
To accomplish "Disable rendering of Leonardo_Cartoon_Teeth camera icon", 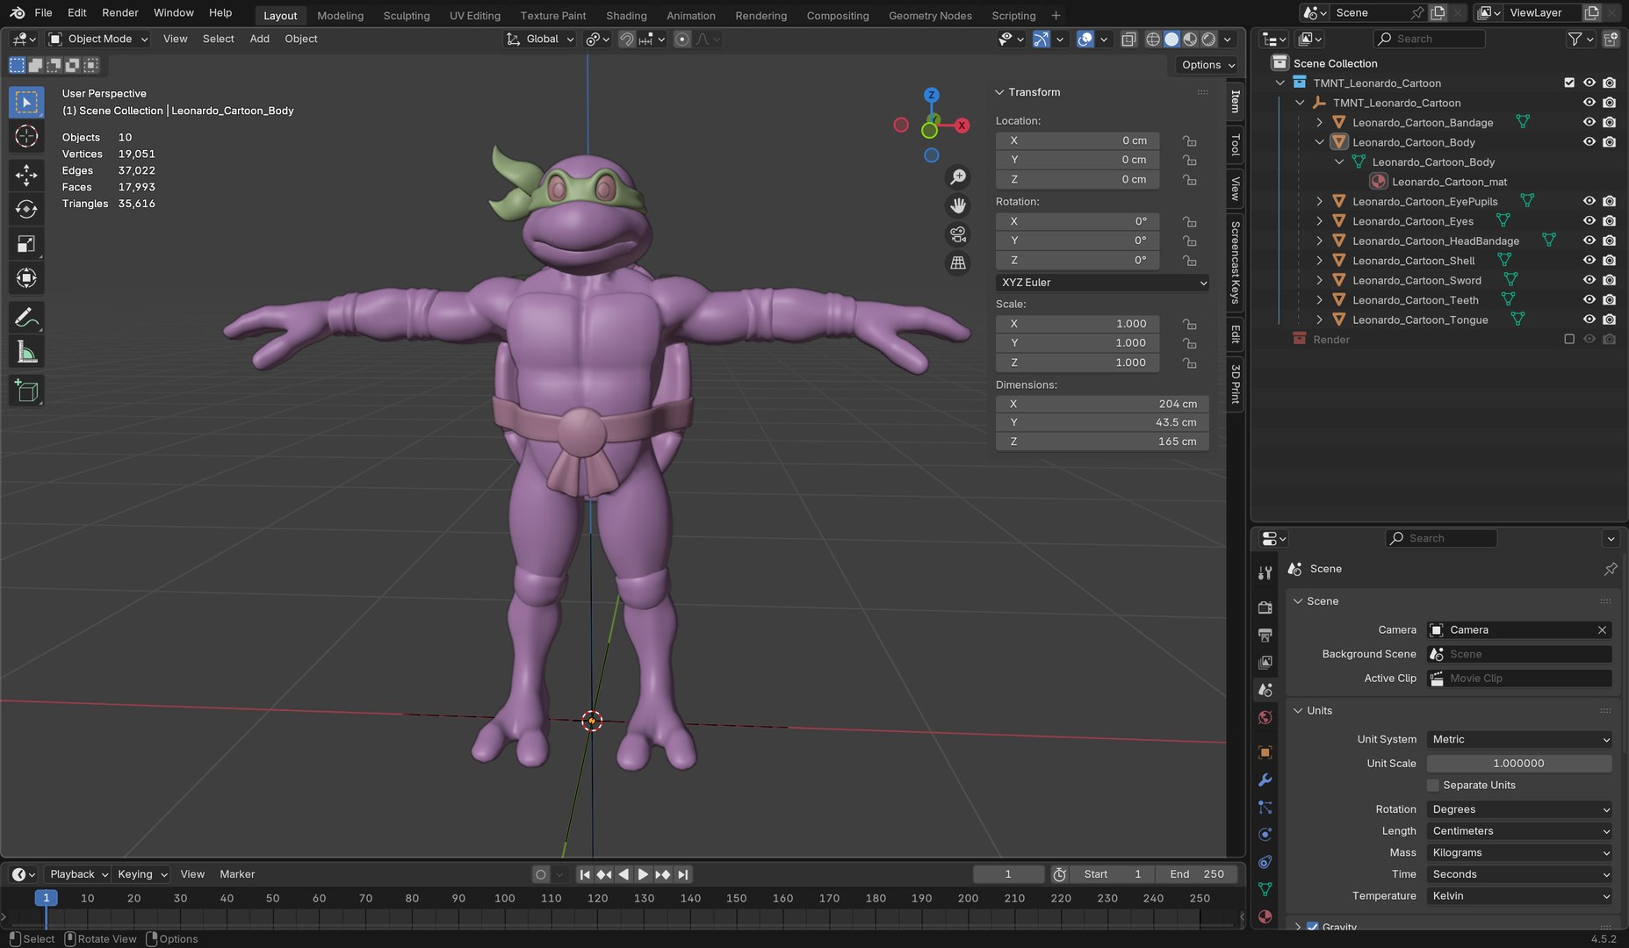I will point(1609,299).
